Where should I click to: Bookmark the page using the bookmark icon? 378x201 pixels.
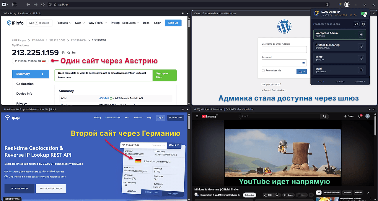(327, 4)
